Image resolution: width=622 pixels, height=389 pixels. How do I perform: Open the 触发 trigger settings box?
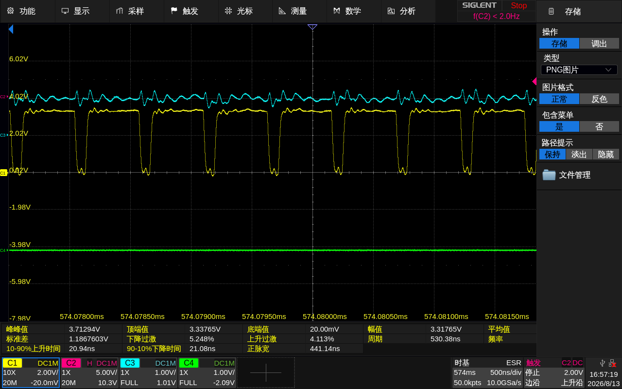(x=554, y=372)
